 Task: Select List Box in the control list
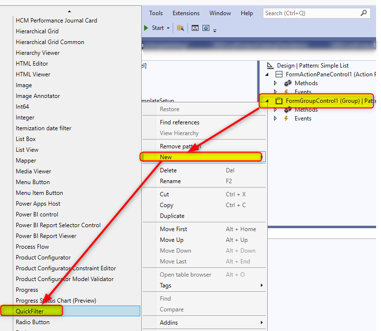25,139
